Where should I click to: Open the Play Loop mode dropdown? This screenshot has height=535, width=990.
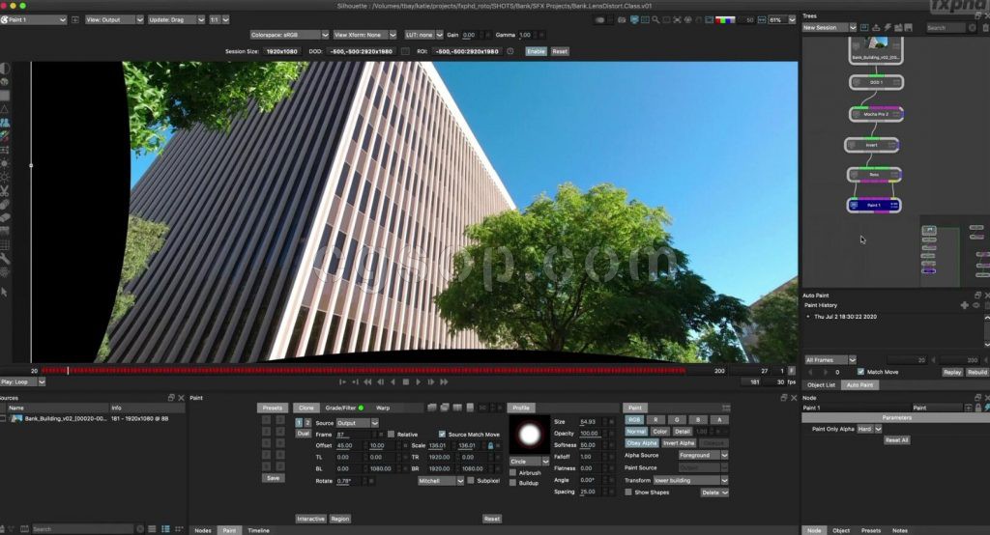23,381
